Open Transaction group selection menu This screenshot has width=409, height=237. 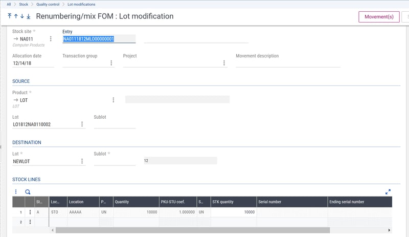[111, 63]
